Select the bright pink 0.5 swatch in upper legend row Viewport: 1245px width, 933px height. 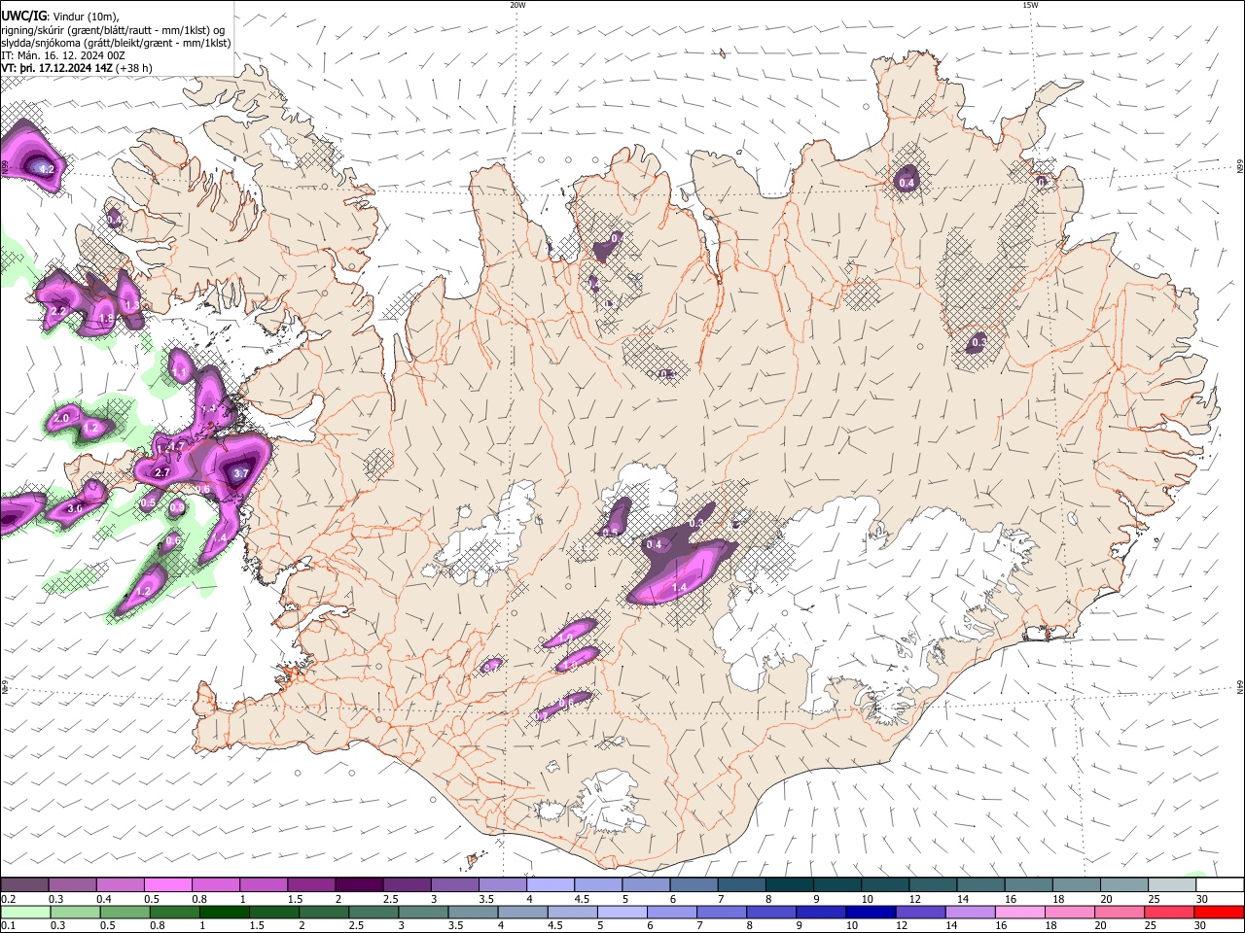[x=167, y=884]
